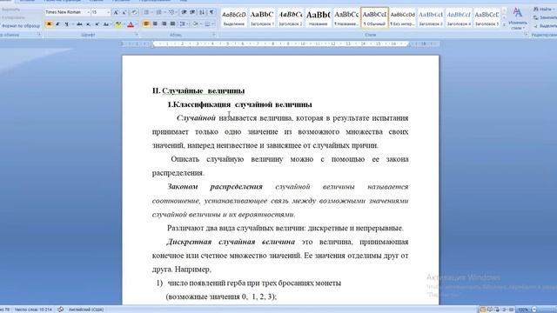Viewport: 557px width, 313px height.
Task: Click heading 'Случайные величины' in document
Action: (203, 90)
